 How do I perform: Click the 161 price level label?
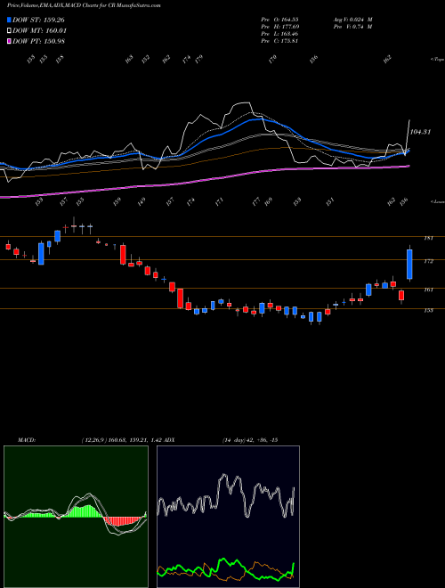pos(428,290)
